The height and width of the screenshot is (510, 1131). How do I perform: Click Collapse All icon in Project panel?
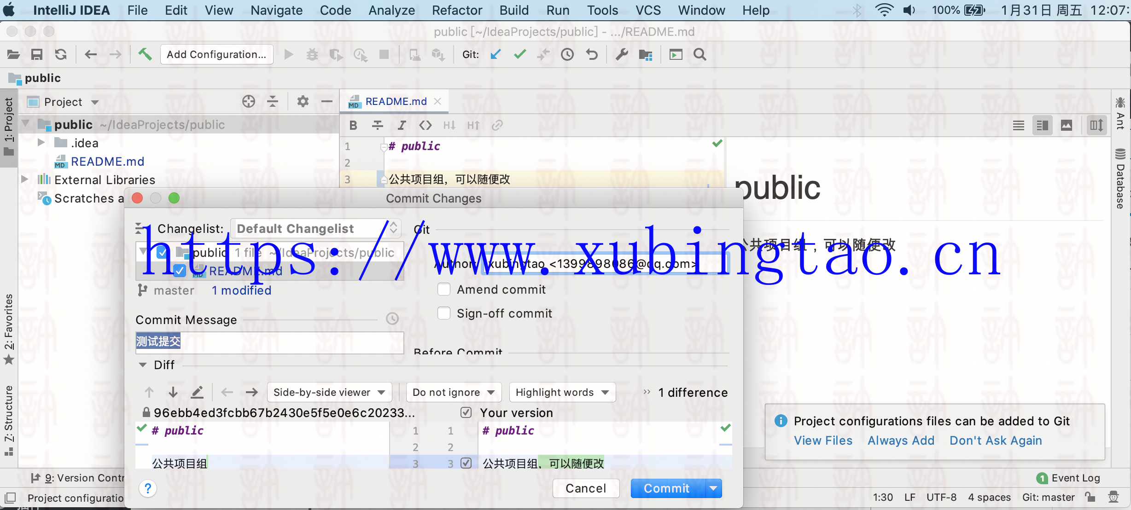(273, 101)
